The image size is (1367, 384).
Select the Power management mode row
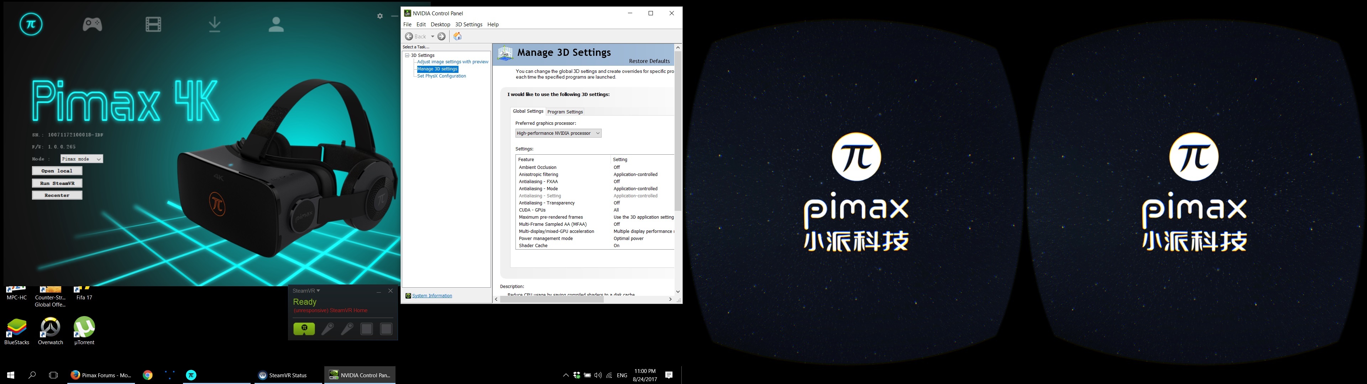[595, 239]
